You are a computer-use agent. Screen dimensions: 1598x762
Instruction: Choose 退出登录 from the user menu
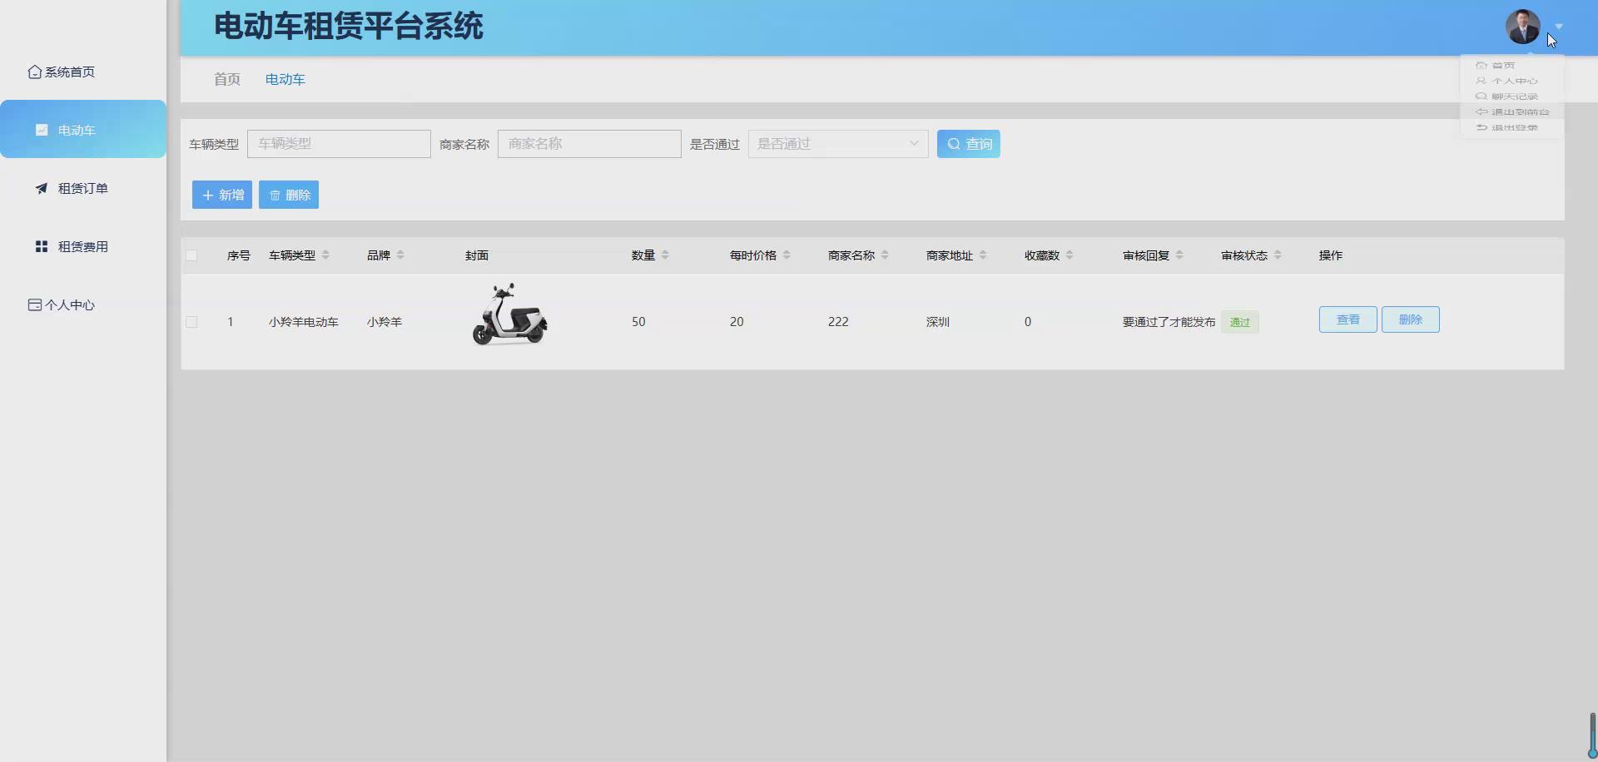[x=1513, y=127]
